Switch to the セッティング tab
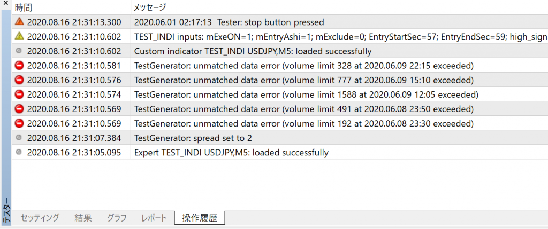Viewport: 548px width, 229px height. [x=40, y=218]
